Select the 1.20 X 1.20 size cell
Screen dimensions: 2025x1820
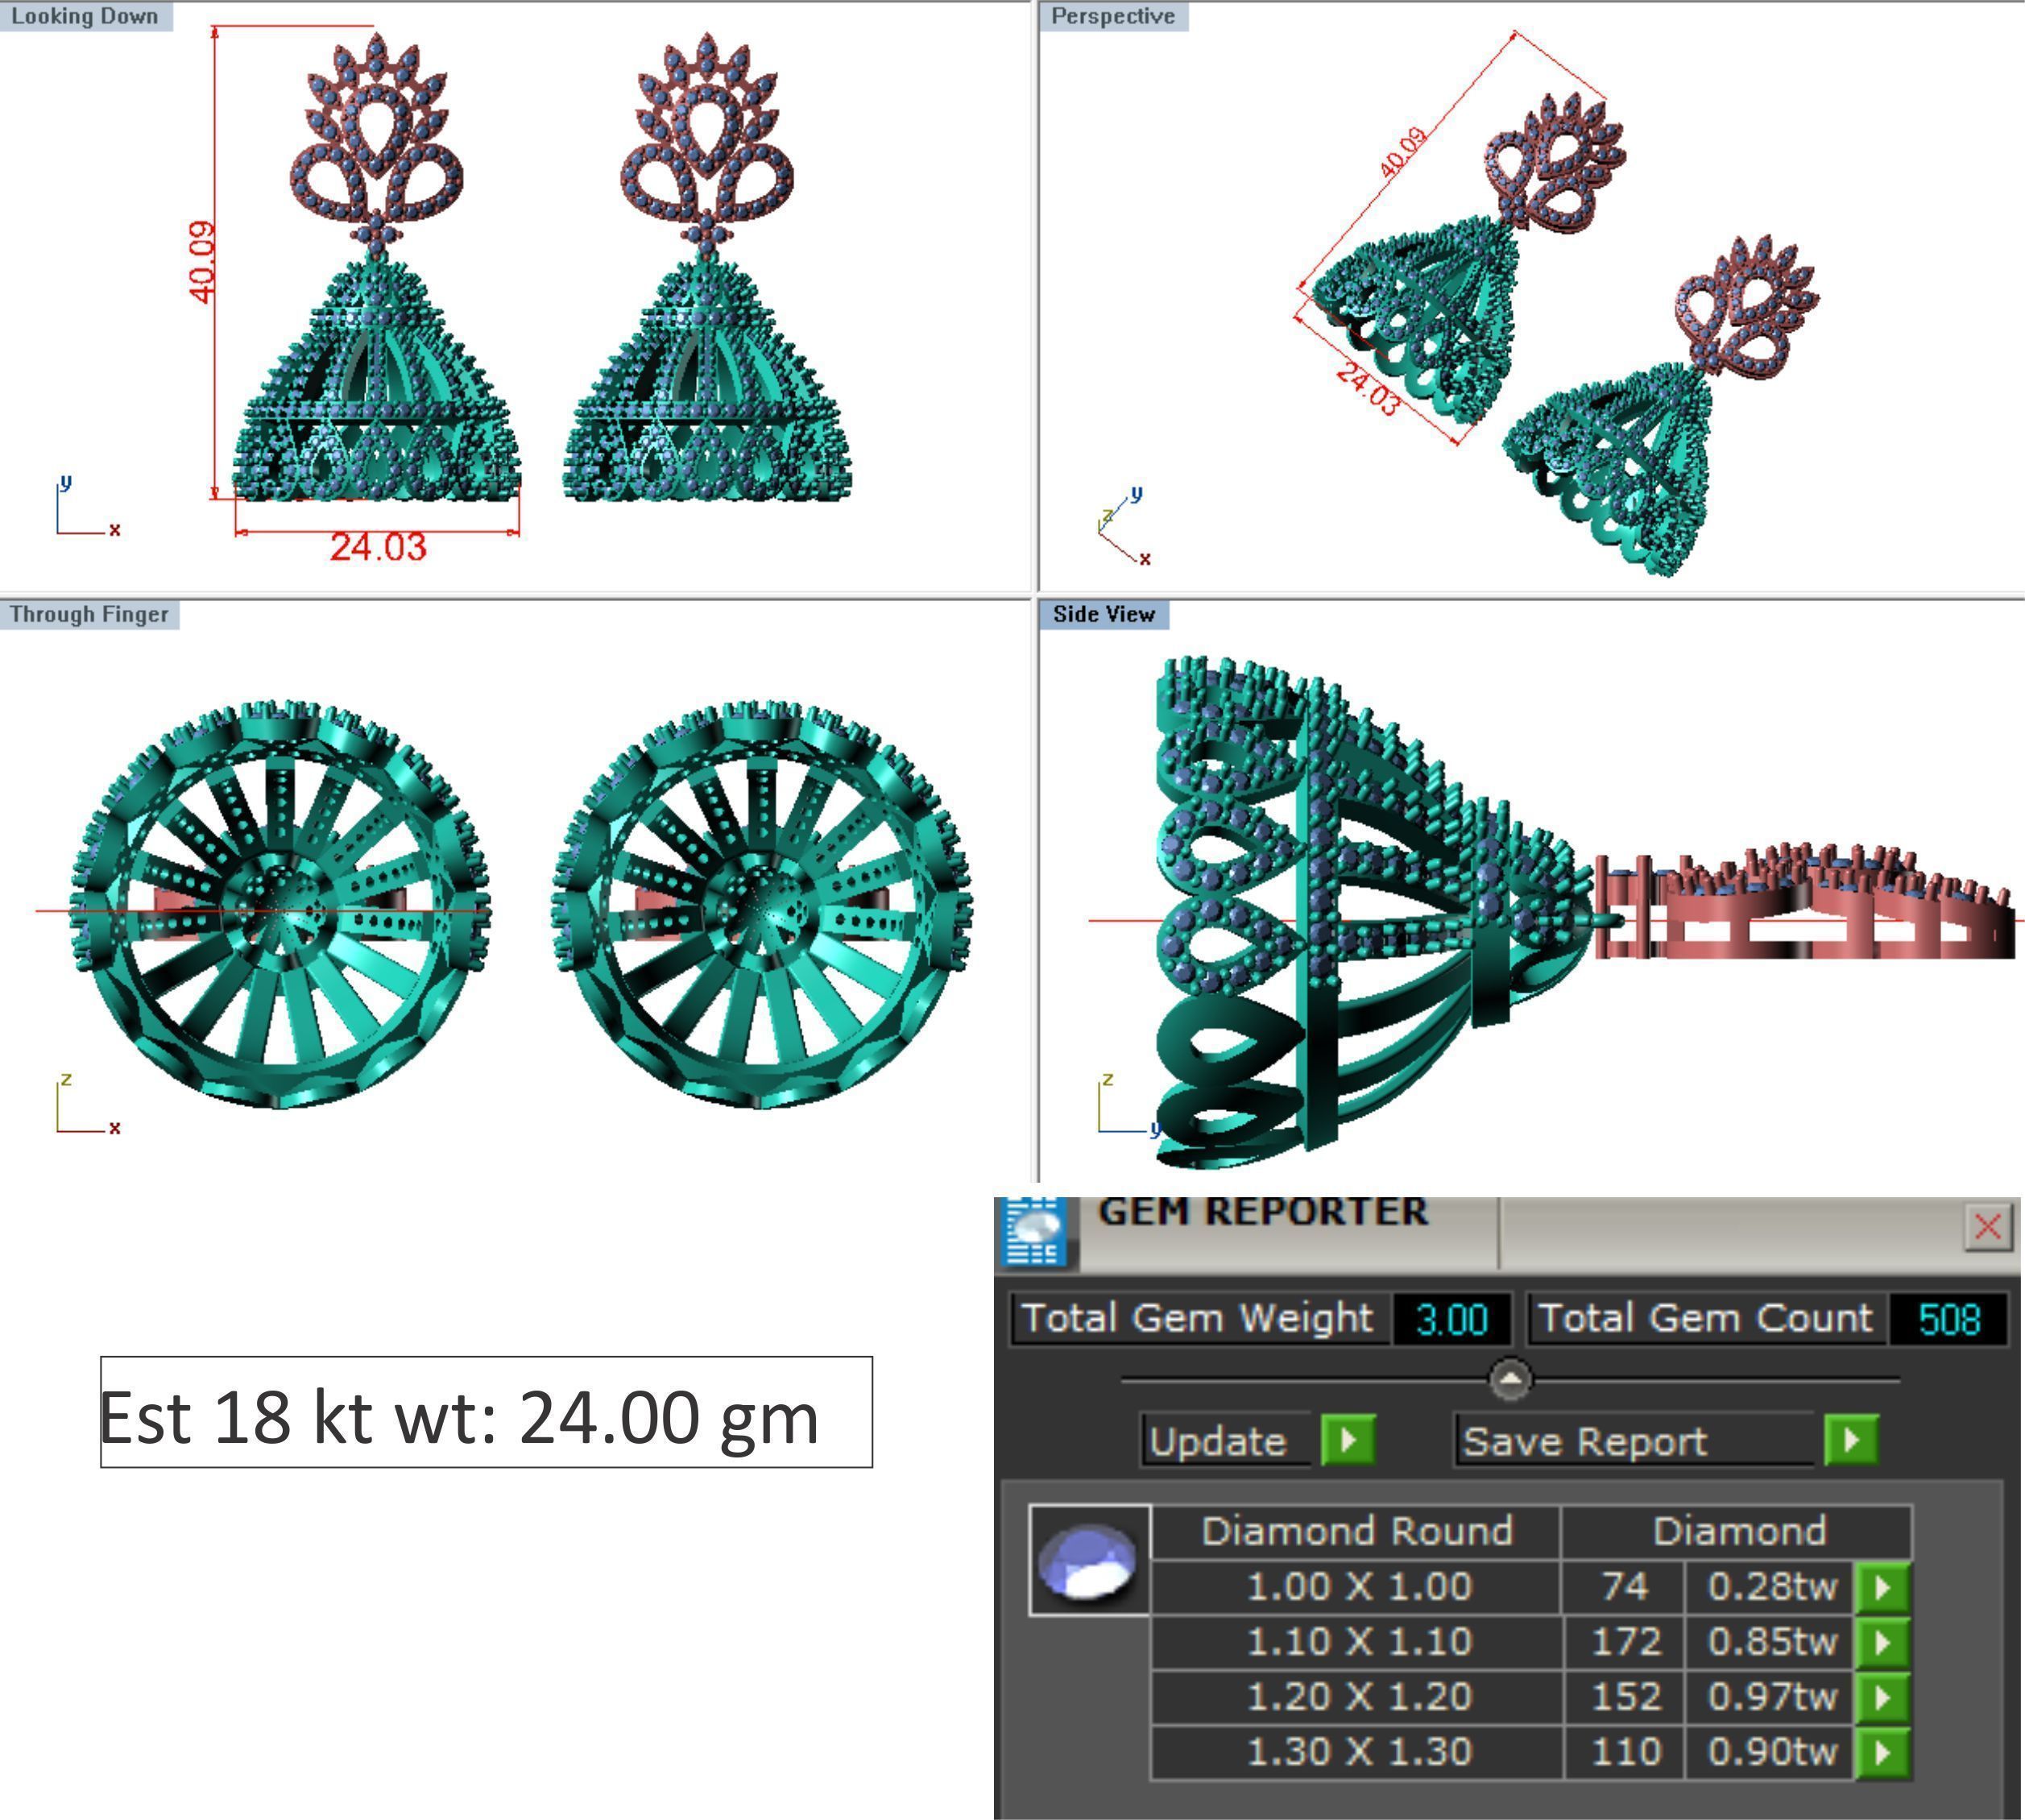tap(1358, 1697)
